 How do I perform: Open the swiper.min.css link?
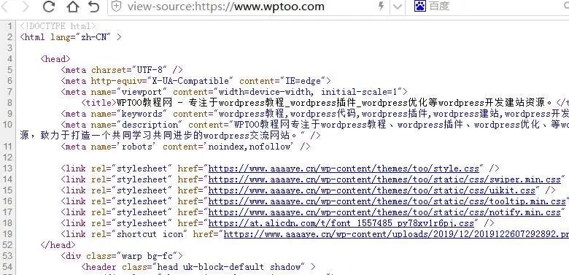pyautogui.click(x=384, y=179)
